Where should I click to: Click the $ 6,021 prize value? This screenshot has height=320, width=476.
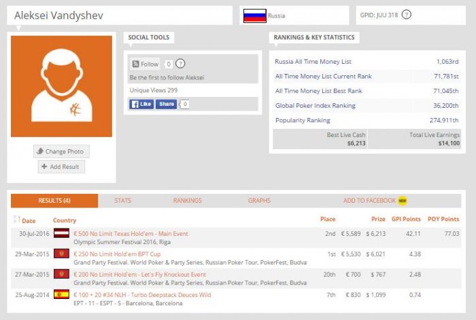point(376,254)
